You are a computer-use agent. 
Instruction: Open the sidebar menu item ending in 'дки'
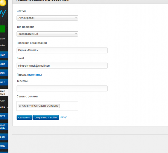(4, 73)
